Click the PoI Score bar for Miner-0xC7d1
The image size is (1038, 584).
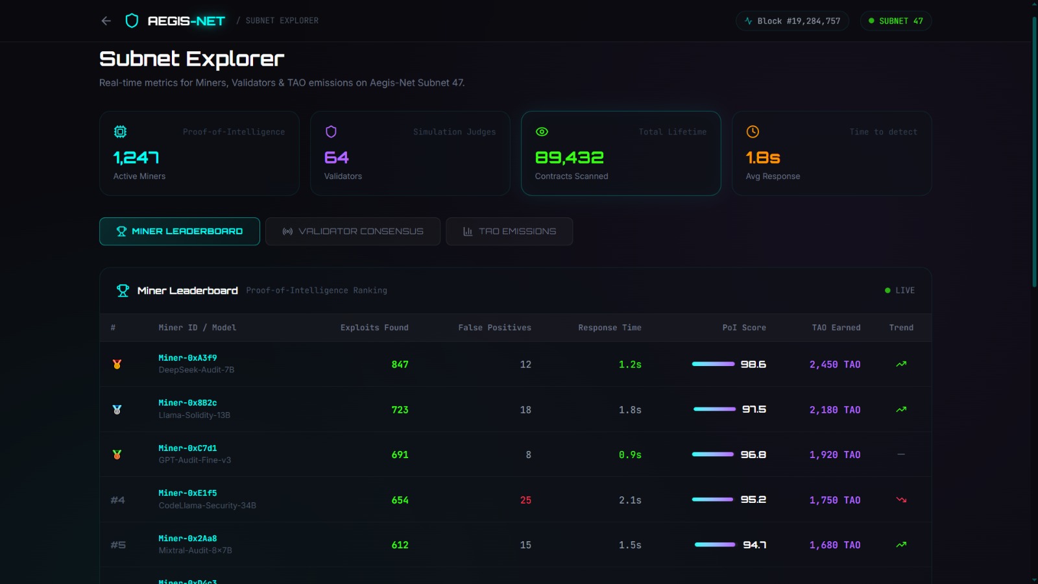point(712,454)
